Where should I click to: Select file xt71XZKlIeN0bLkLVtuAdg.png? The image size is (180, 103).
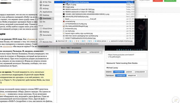(76, 24)
